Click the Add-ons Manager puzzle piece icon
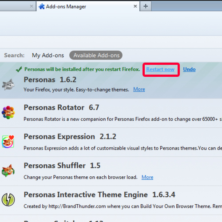The width and height of the screenshot is (222, 222). tap(42, 6)
